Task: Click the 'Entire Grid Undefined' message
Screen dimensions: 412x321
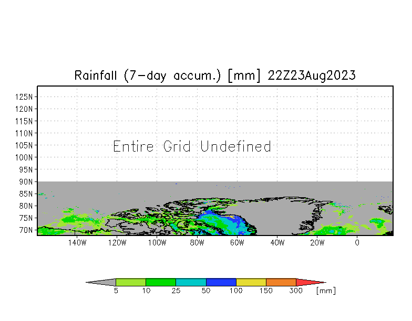Action: click(192, 146)
